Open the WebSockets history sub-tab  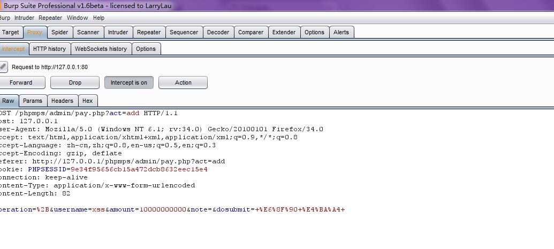(101, 49)
